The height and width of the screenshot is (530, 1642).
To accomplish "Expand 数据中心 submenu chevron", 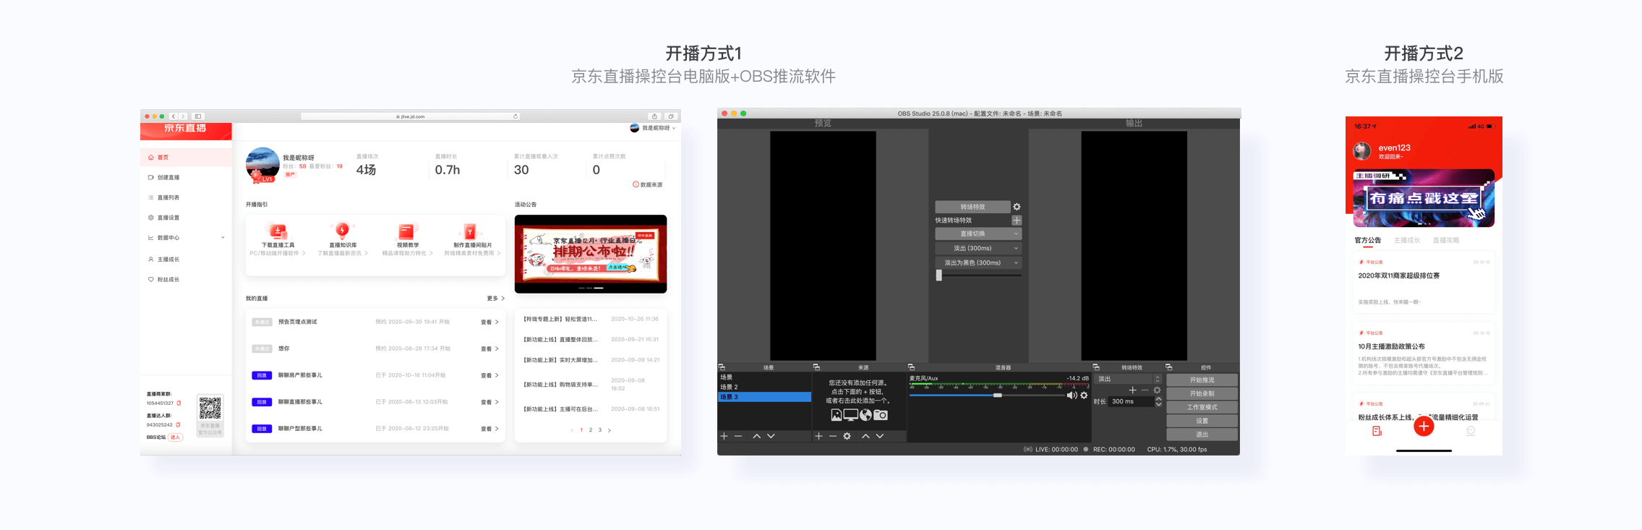I will 223,238.
